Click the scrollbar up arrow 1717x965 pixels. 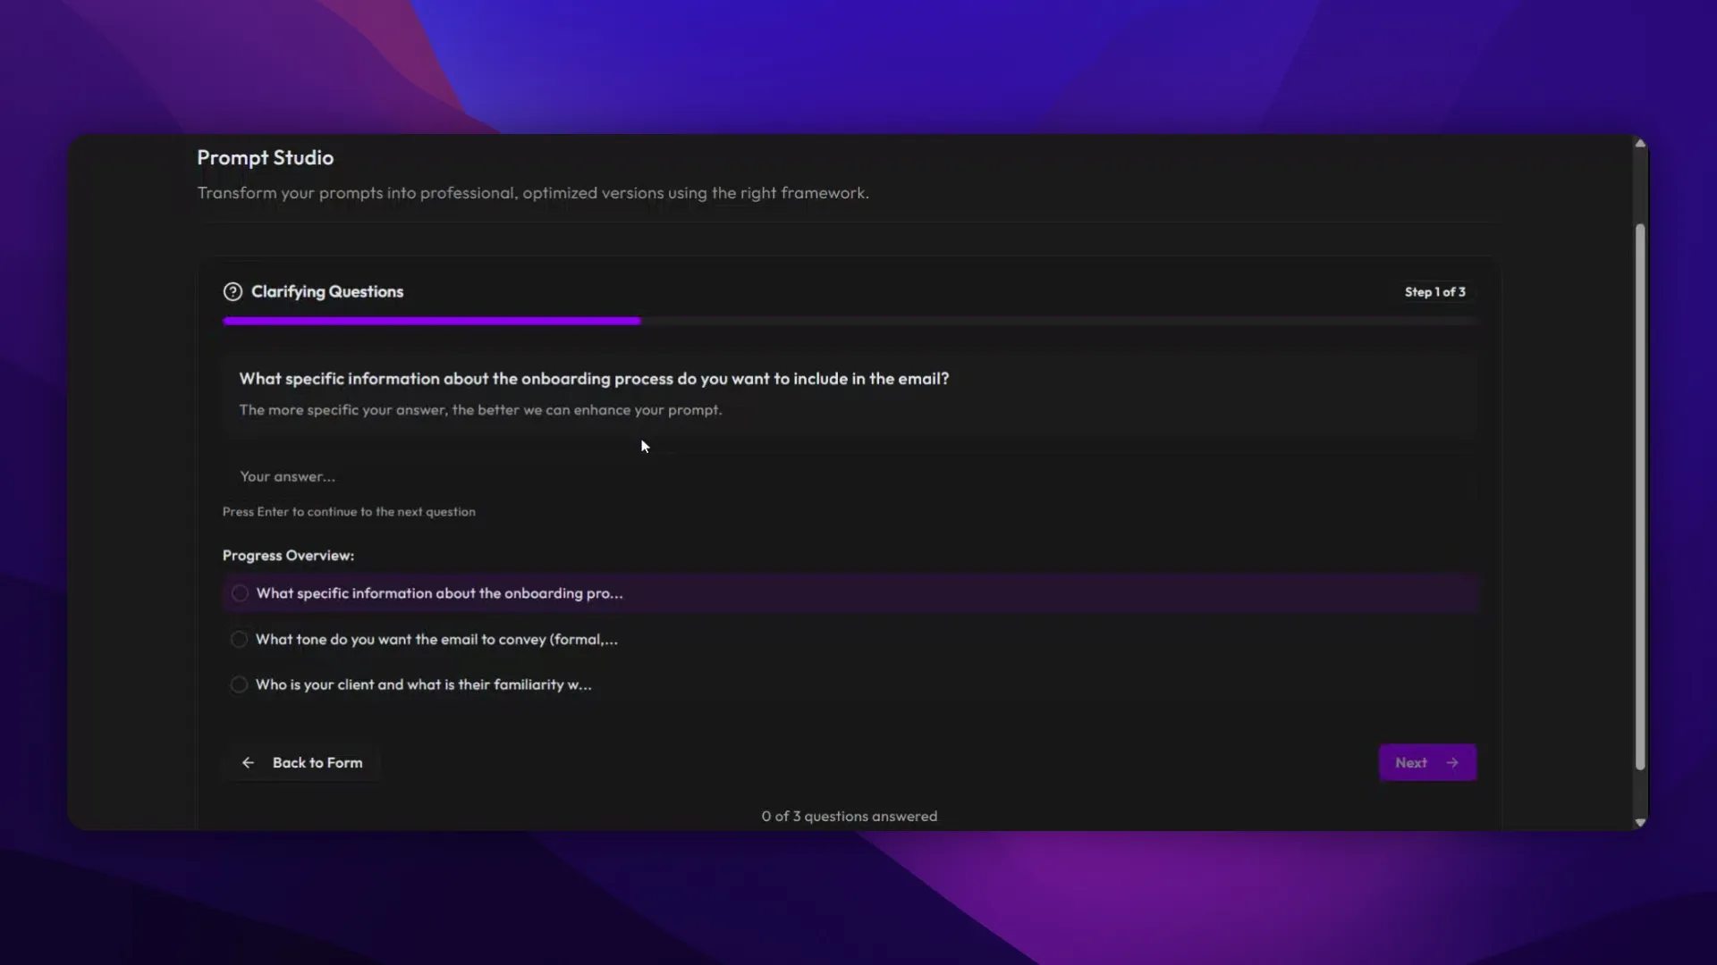click(1640, 144)
